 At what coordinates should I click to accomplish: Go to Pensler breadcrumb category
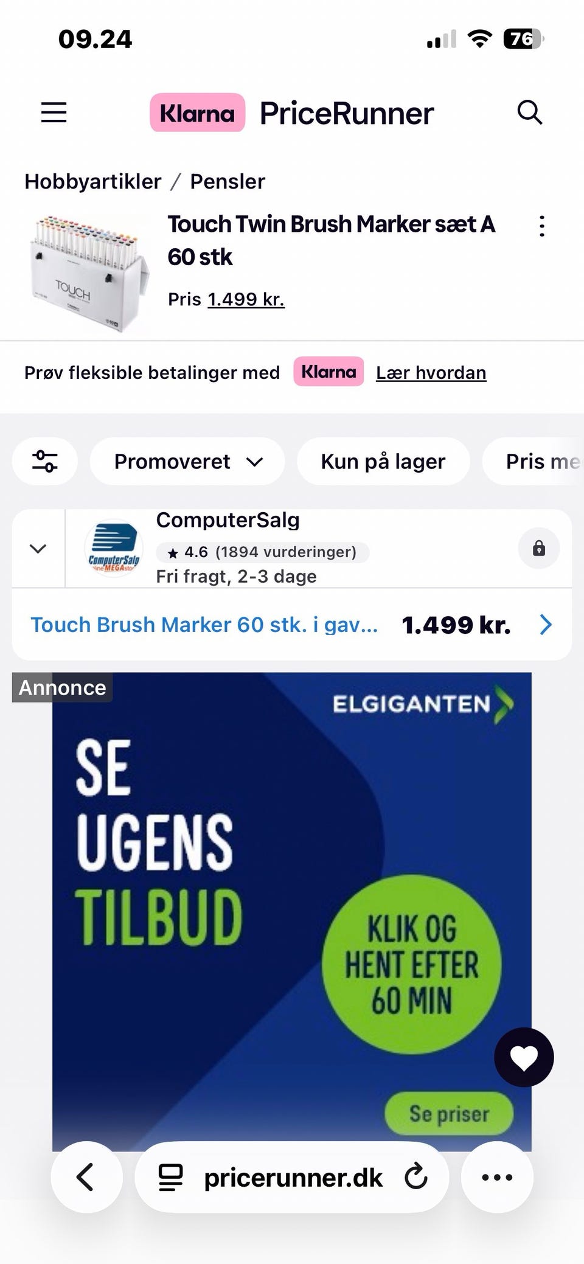pyautogui.click(x=228, y=181)
